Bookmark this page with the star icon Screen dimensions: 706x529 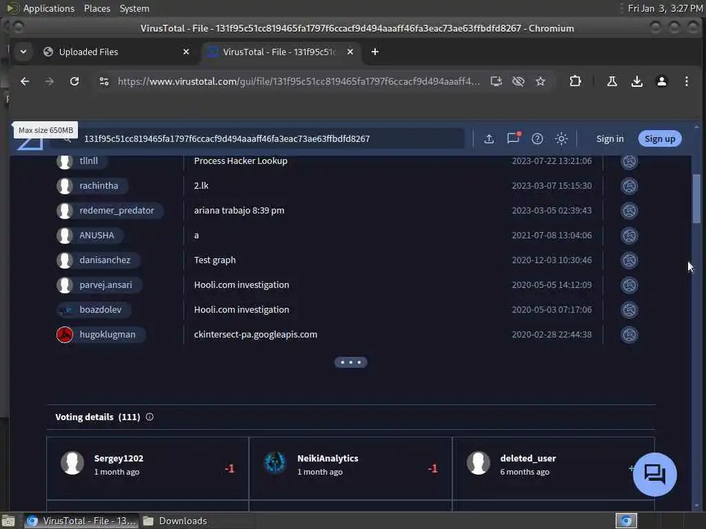[541, 81]
